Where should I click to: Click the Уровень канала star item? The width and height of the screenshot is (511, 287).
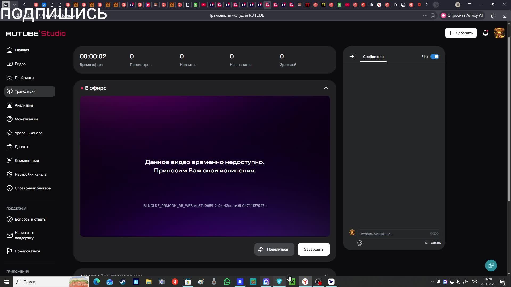pos(25,133)
